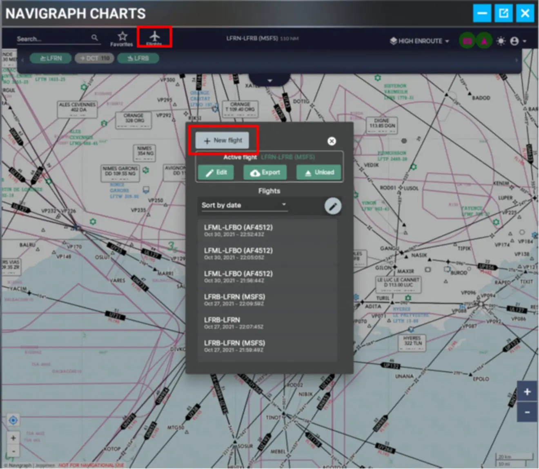Collapse the route bar with down arrow
This screenshot has width=539, height=469.
(269, 80)
